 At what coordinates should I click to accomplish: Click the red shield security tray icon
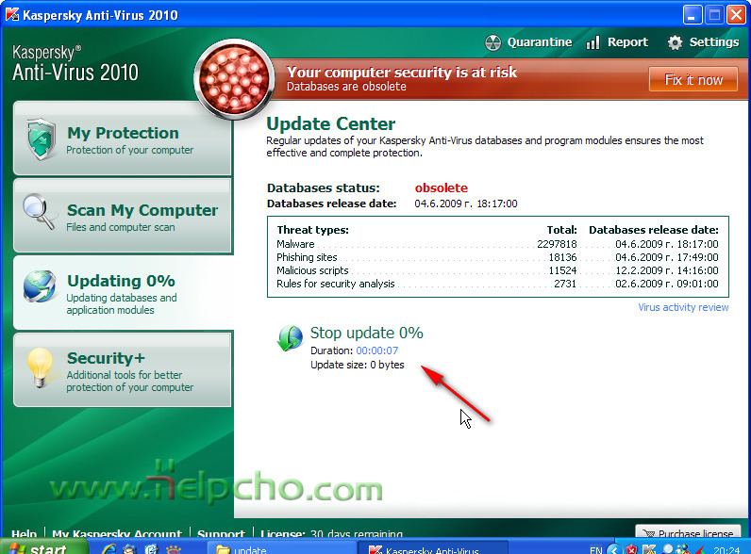(x=632, y=549)
